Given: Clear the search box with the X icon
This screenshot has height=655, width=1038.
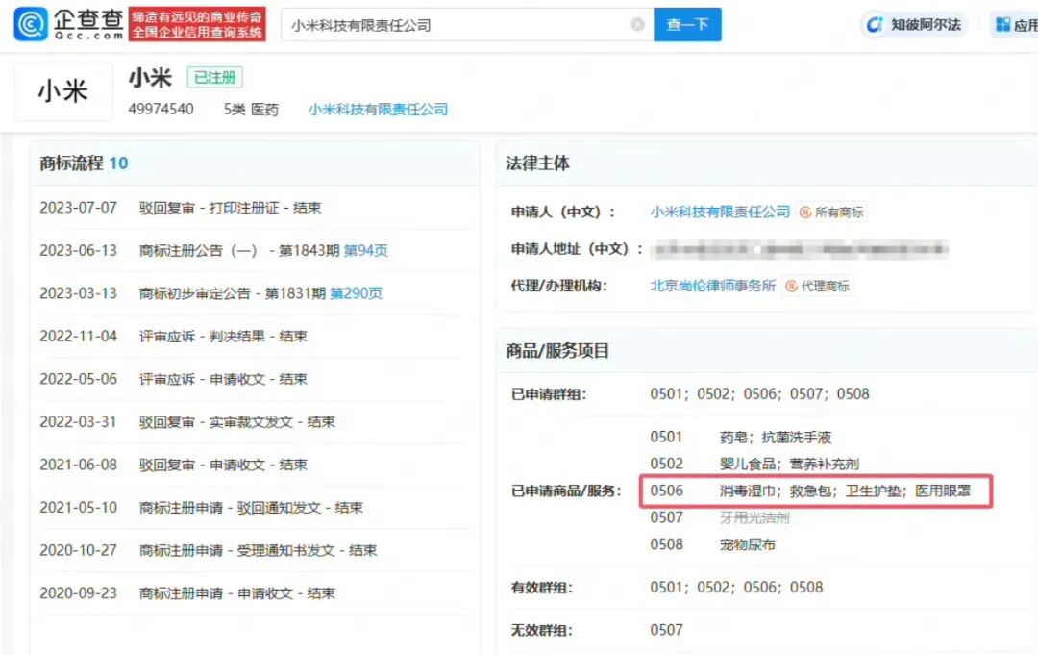Looking at the screenshot, I should [x=637, y=24].
